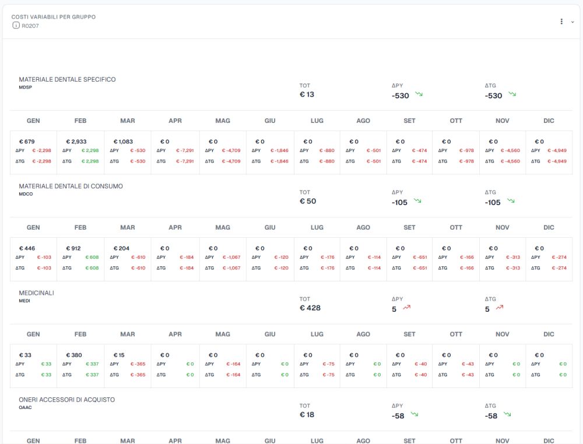The image size is (583, 444).
Task: Click the MAR column header under Materiale Dentale Specifico
Action: [128, 121]
